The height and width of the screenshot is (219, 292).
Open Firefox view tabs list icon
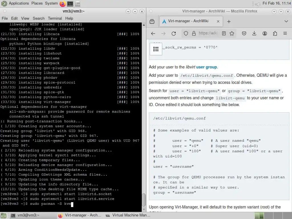pyautogui.click(x=152, y=21)
